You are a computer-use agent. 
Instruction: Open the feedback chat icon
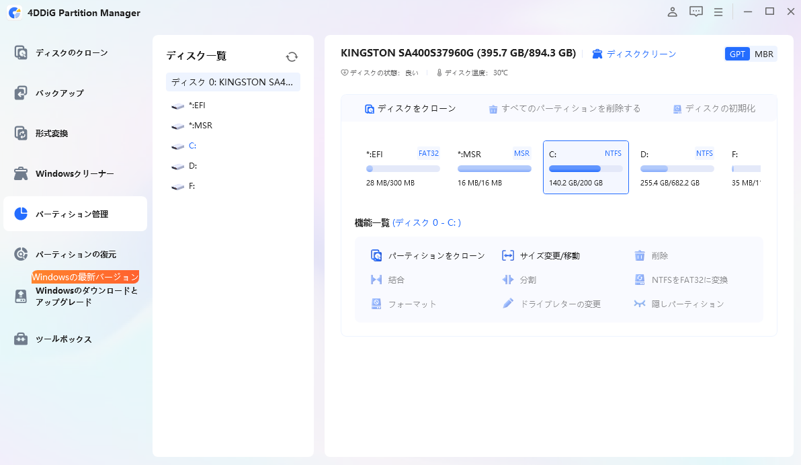click(695, 11)
